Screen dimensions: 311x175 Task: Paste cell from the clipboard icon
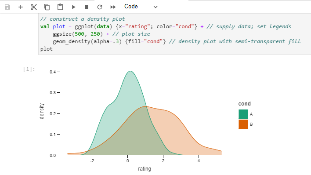tap(60, 7)
